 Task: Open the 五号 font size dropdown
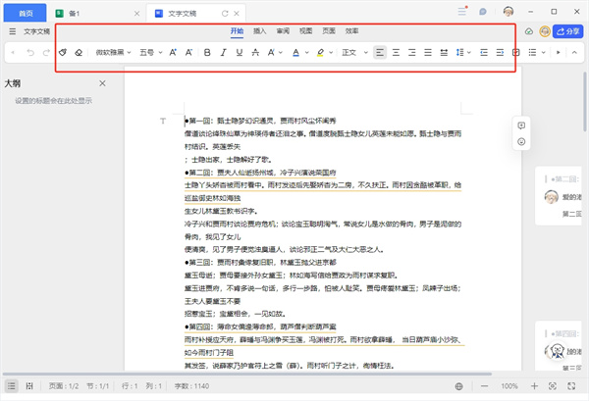click(x=151, y=53)
